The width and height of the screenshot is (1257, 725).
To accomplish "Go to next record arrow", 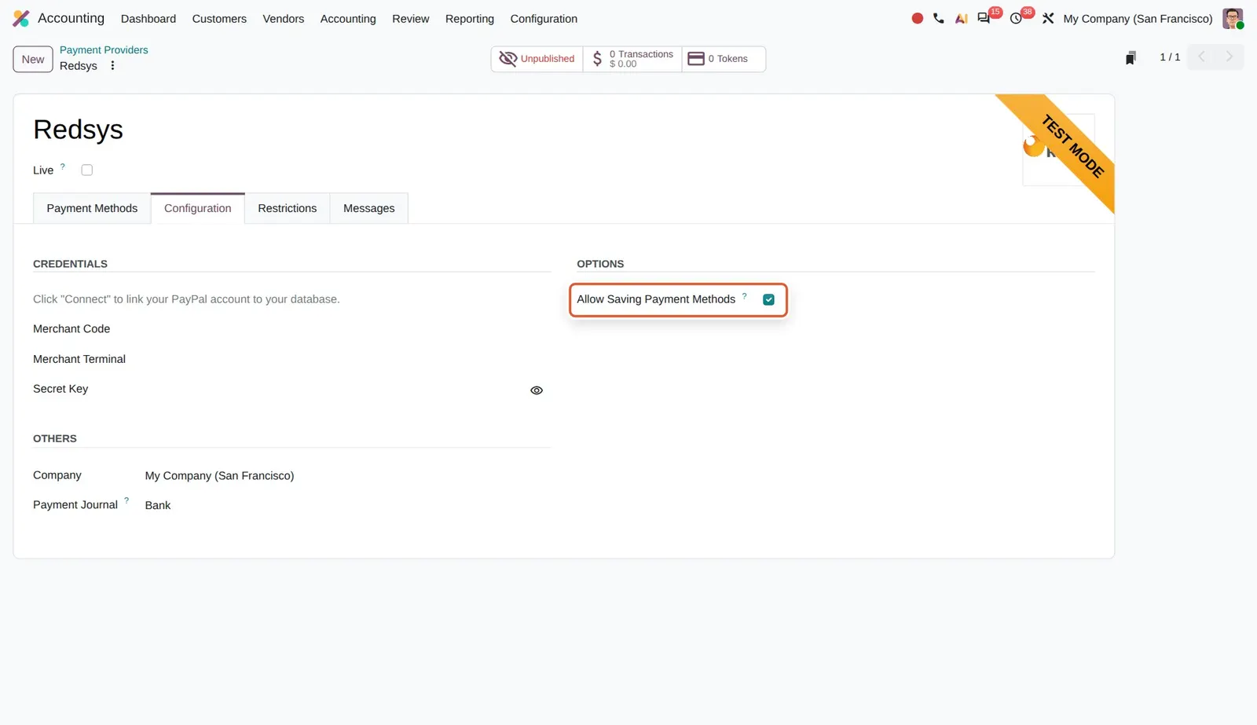I will click(x=1230, y=57).
